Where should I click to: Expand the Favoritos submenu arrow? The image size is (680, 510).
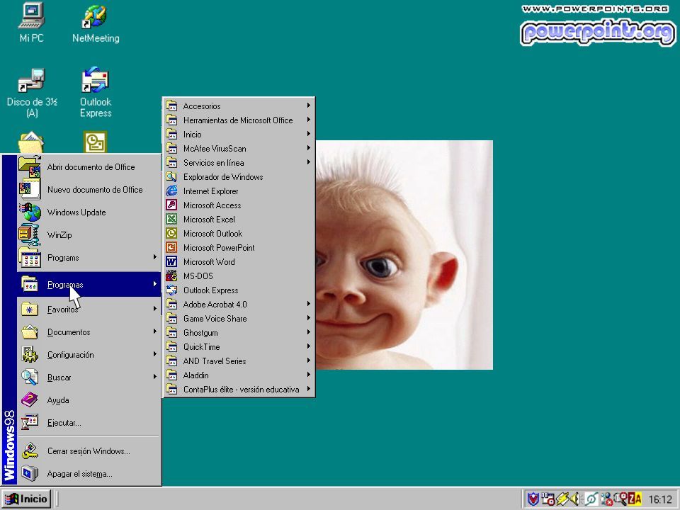tap(154, 309)
